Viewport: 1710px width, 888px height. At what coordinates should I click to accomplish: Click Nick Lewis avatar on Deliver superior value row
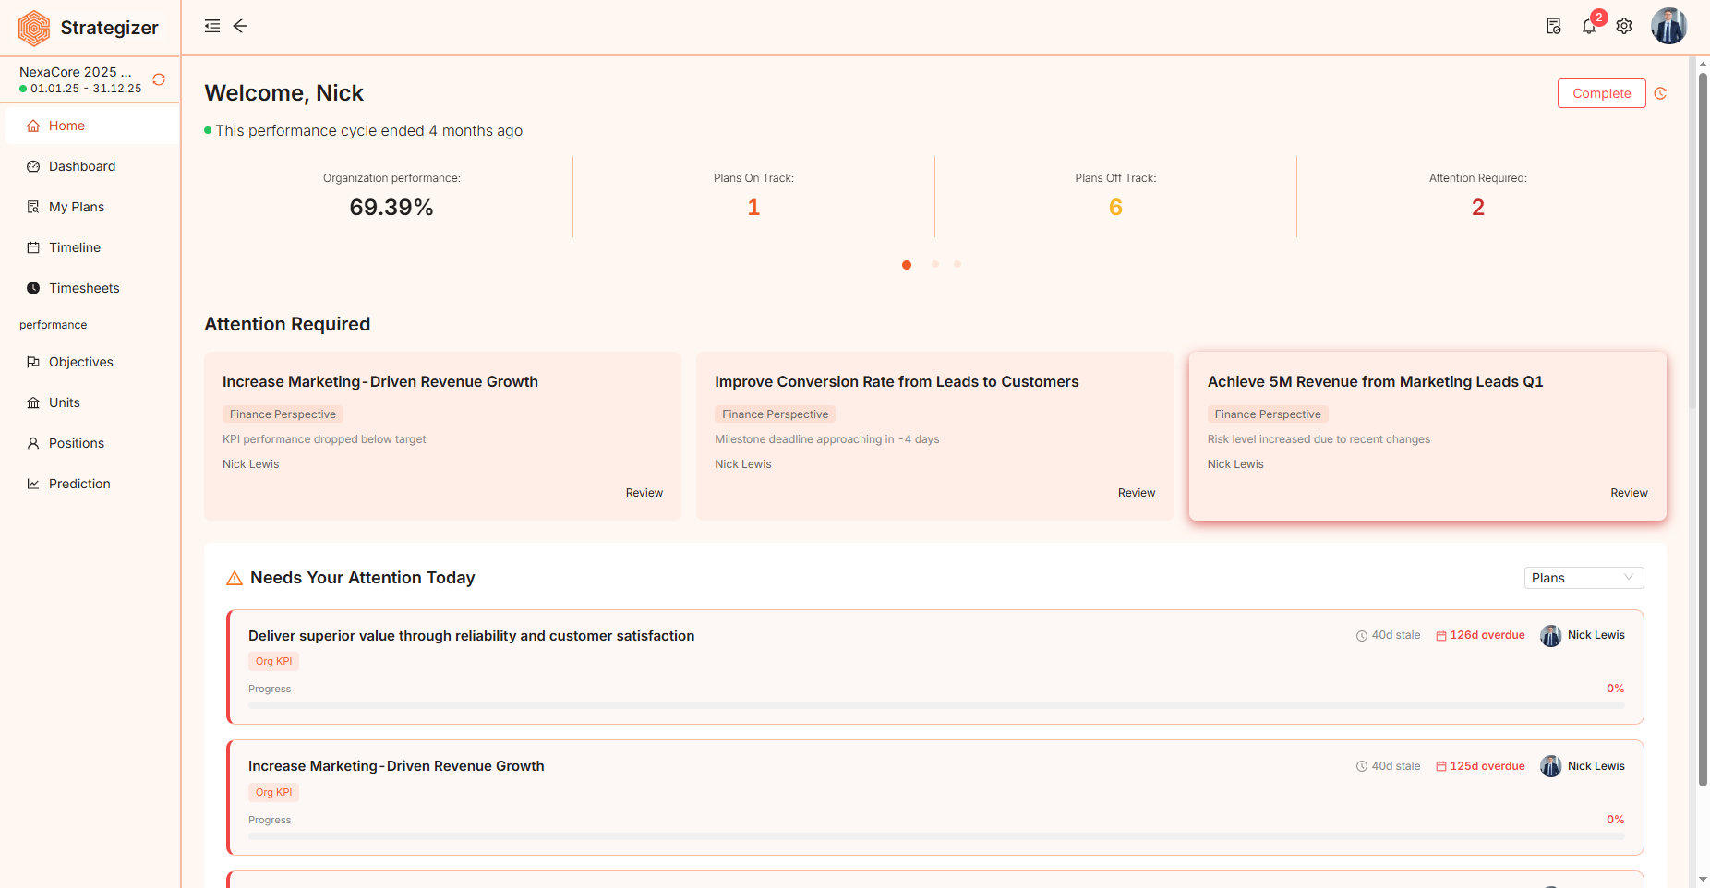coord(1551,635)
